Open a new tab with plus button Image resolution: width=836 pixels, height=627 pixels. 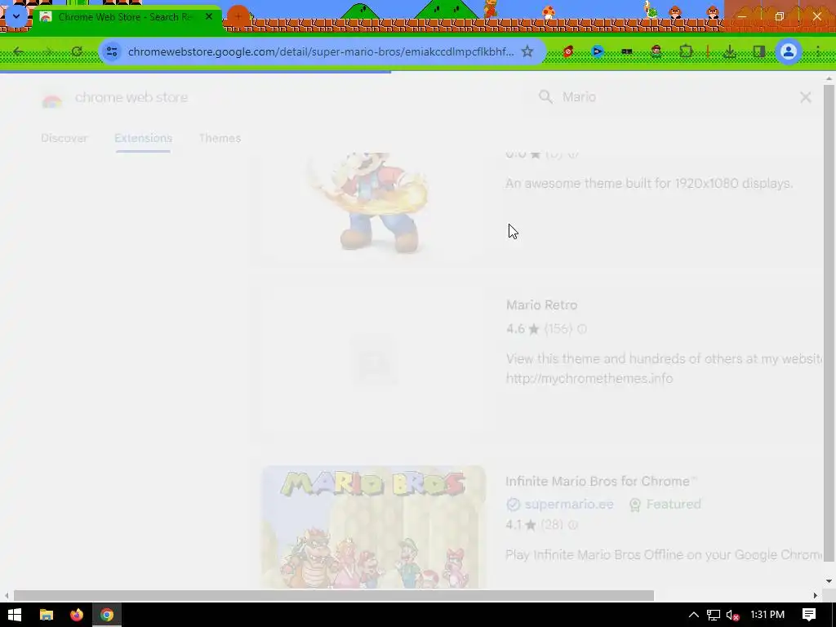tap(238, 16)
